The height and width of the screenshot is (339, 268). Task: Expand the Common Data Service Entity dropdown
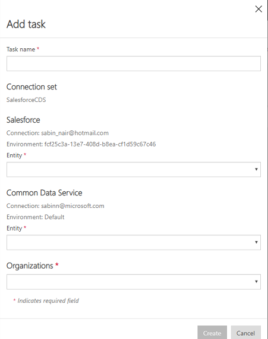tap(134, 242)
